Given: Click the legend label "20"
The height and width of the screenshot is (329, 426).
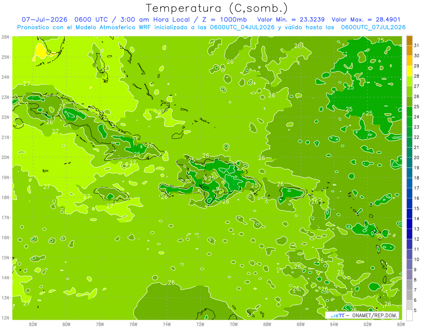Looking at the screenshot, I should 416,158.
